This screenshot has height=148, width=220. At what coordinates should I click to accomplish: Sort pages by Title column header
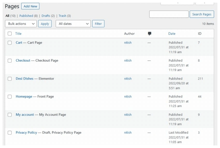pos(18,34)
